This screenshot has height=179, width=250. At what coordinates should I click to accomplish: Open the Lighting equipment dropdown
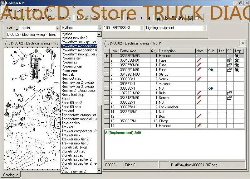click(205, 28)
